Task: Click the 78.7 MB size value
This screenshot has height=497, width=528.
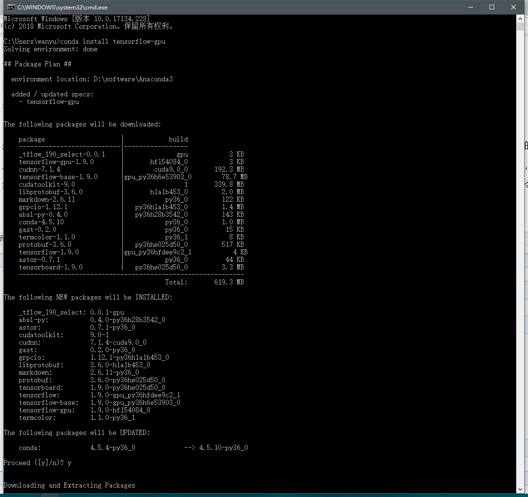Action: (x=235, y=177)
